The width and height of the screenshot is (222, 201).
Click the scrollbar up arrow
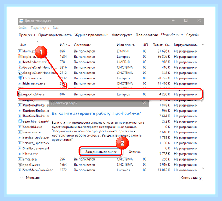[203, 44]
